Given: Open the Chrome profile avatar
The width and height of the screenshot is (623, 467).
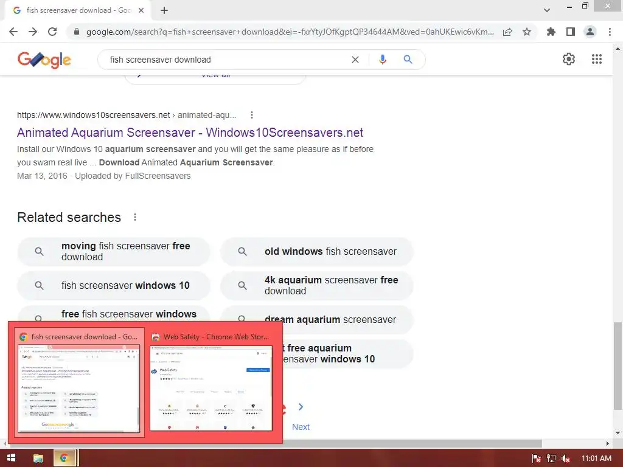Looking at the screenshot, I should click(590, 32).
